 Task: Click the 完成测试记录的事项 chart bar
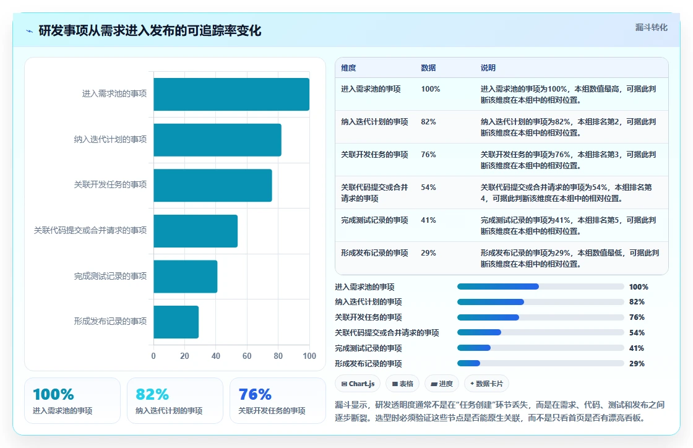click(186, 276)
